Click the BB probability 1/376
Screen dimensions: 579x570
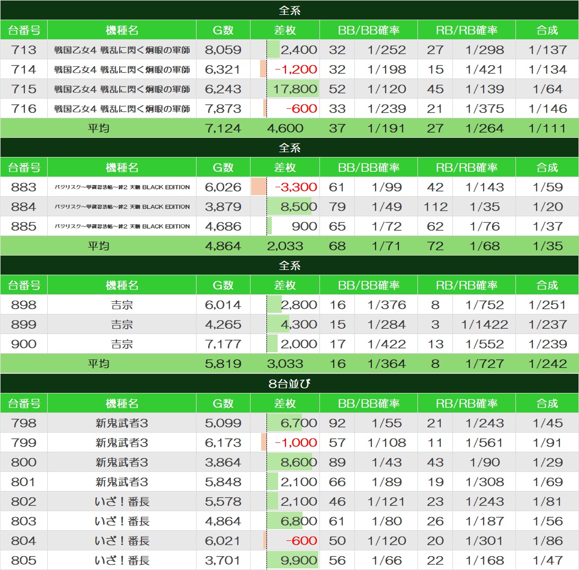(387, 304)
